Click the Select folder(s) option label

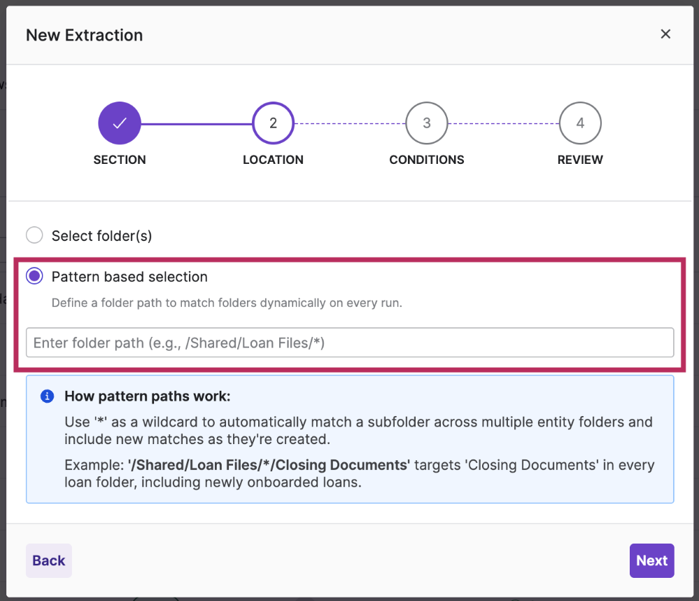pyautogui.click(x=101, y=235)
